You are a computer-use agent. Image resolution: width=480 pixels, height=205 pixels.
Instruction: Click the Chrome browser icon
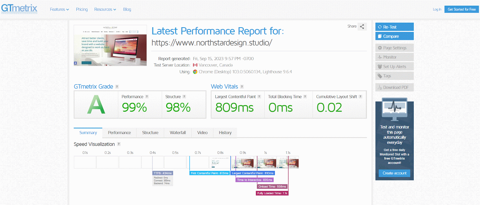click(195, 72)
